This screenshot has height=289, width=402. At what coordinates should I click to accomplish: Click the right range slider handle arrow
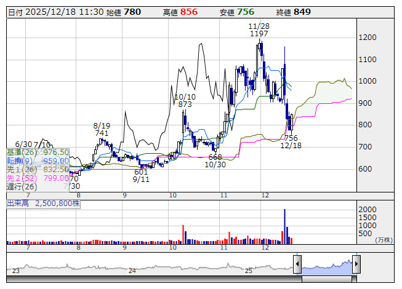356,264
